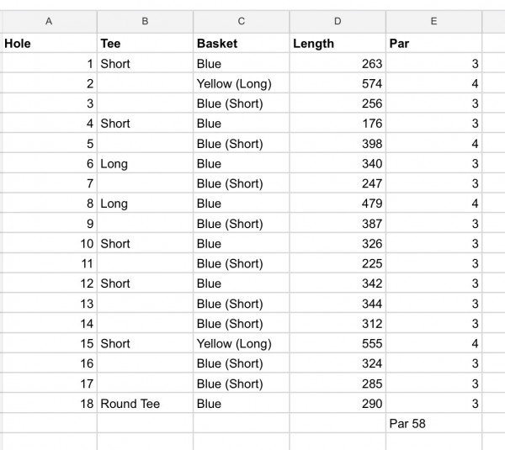Viewport: 505px width, 450px height.
Task: Click the length cell showing 574
Action: click(338, 84)
